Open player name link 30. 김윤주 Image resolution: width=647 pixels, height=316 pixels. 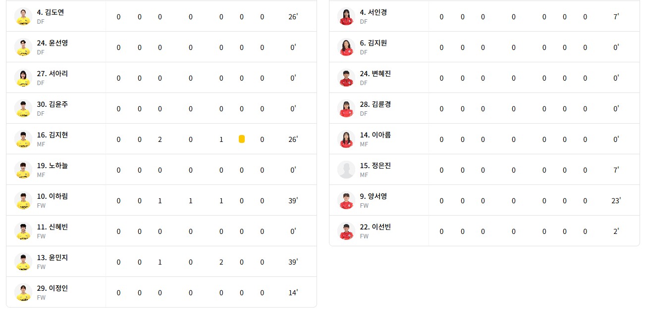[52, 104]
